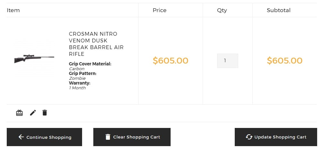Open the Crosman Nitro Venom Dusk product title
321x149 pixels.
coord(96,44)
